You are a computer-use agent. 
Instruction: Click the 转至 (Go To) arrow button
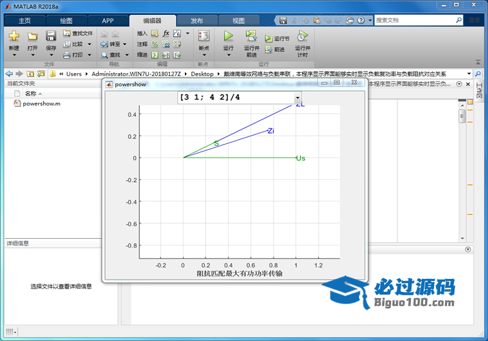pos(110,44)
